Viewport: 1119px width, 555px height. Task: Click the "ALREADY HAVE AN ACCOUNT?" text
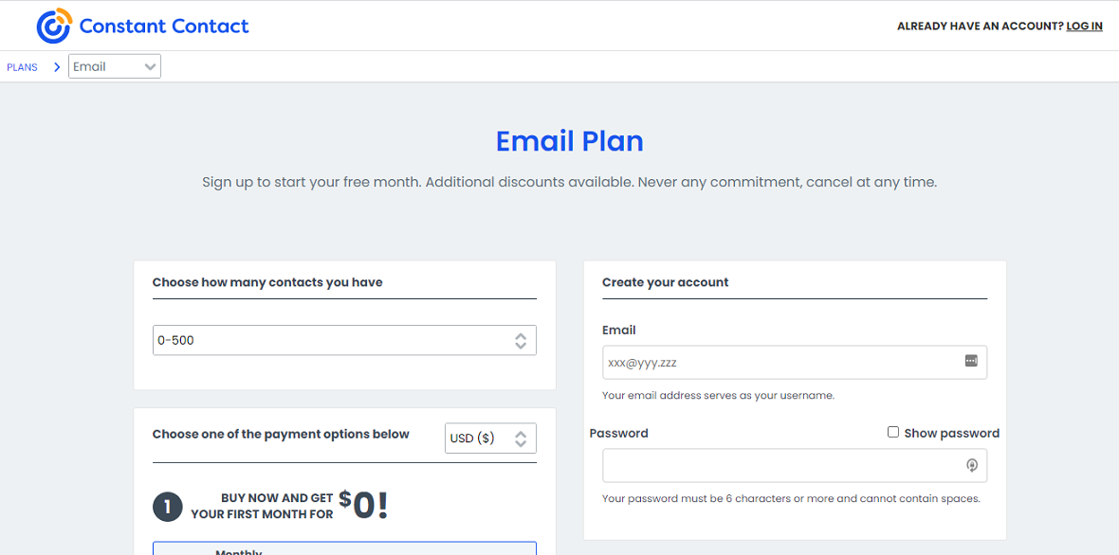979,26
